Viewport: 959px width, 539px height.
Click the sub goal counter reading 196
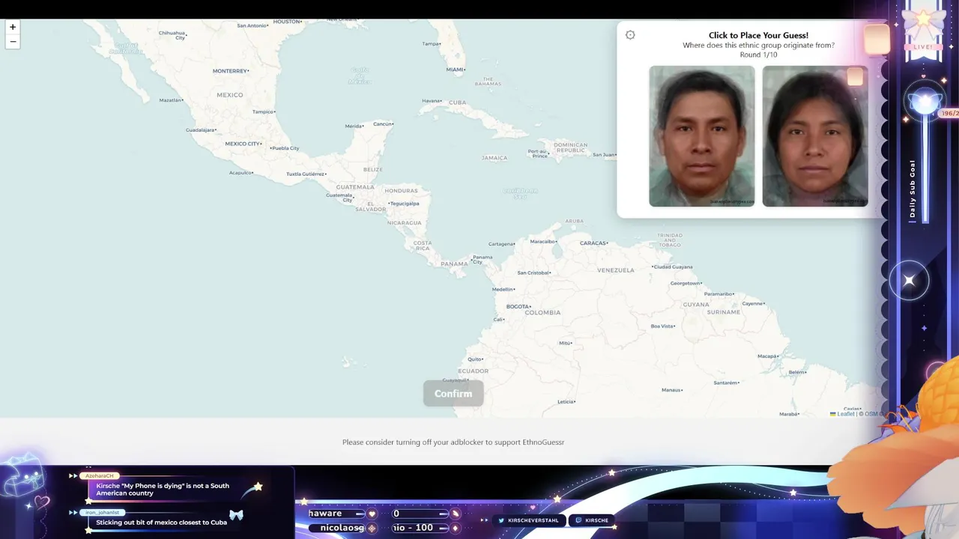(x=949, y=114)
